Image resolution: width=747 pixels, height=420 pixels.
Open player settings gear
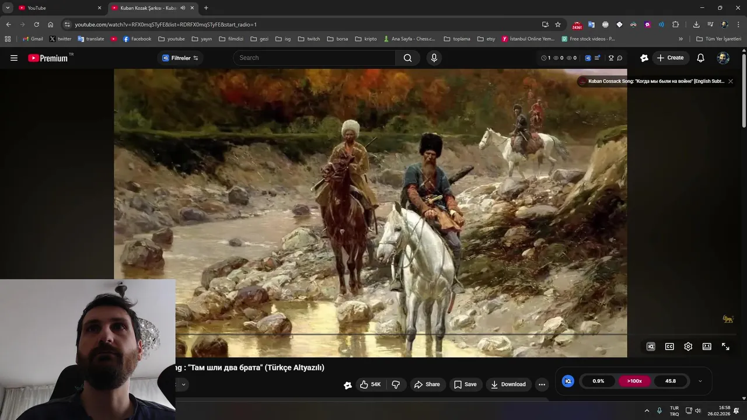click(x=688, y=346)
